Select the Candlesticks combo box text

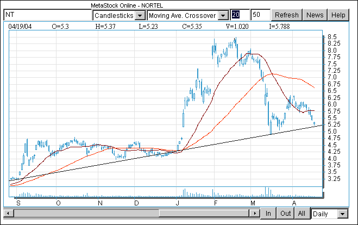pyautogui.click(x=114, y=16)
